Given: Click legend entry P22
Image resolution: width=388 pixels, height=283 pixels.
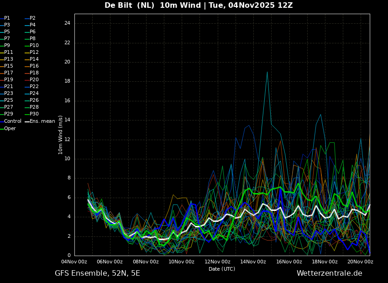Looking at the screenshot, I should click(34, 87).
